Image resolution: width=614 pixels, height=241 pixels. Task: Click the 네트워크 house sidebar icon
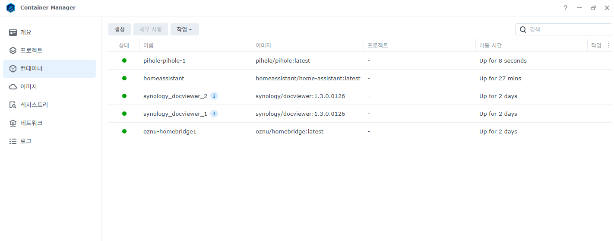click(x=13, y=123)
